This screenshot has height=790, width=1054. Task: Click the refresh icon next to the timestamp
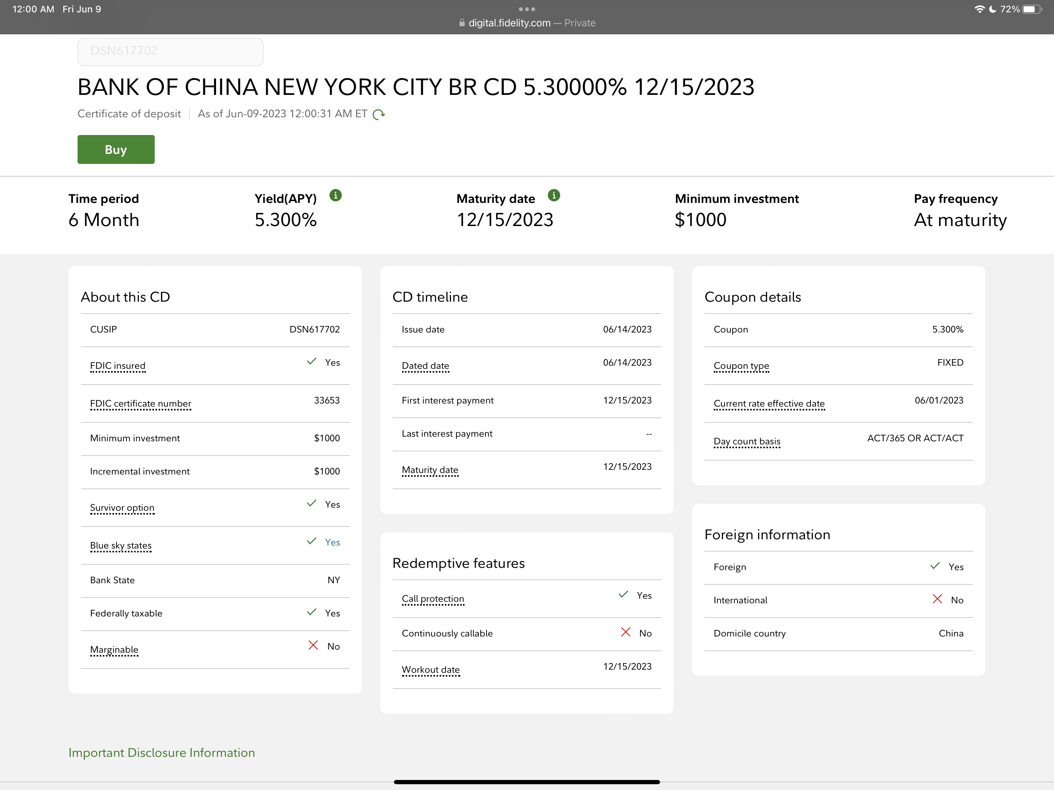click(379, 114)
